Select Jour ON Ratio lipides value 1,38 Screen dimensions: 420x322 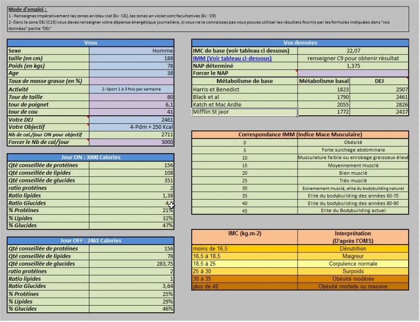click(132, 196)
